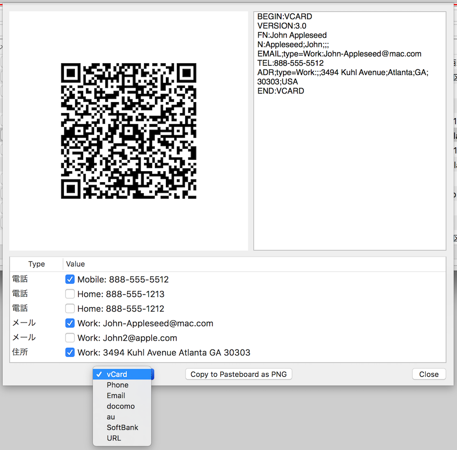Screen dimensions: 457x450
Task: Uncheck the Work: John-Appleseed@mac.com checkbox
Action: click(x=69, y=323)
